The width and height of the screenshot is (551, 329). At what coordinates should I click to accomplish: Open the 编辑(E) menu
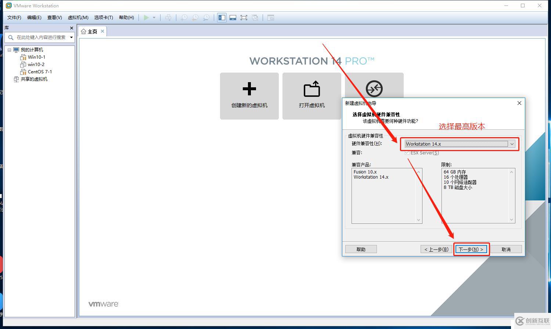click(x=34, y=18)
